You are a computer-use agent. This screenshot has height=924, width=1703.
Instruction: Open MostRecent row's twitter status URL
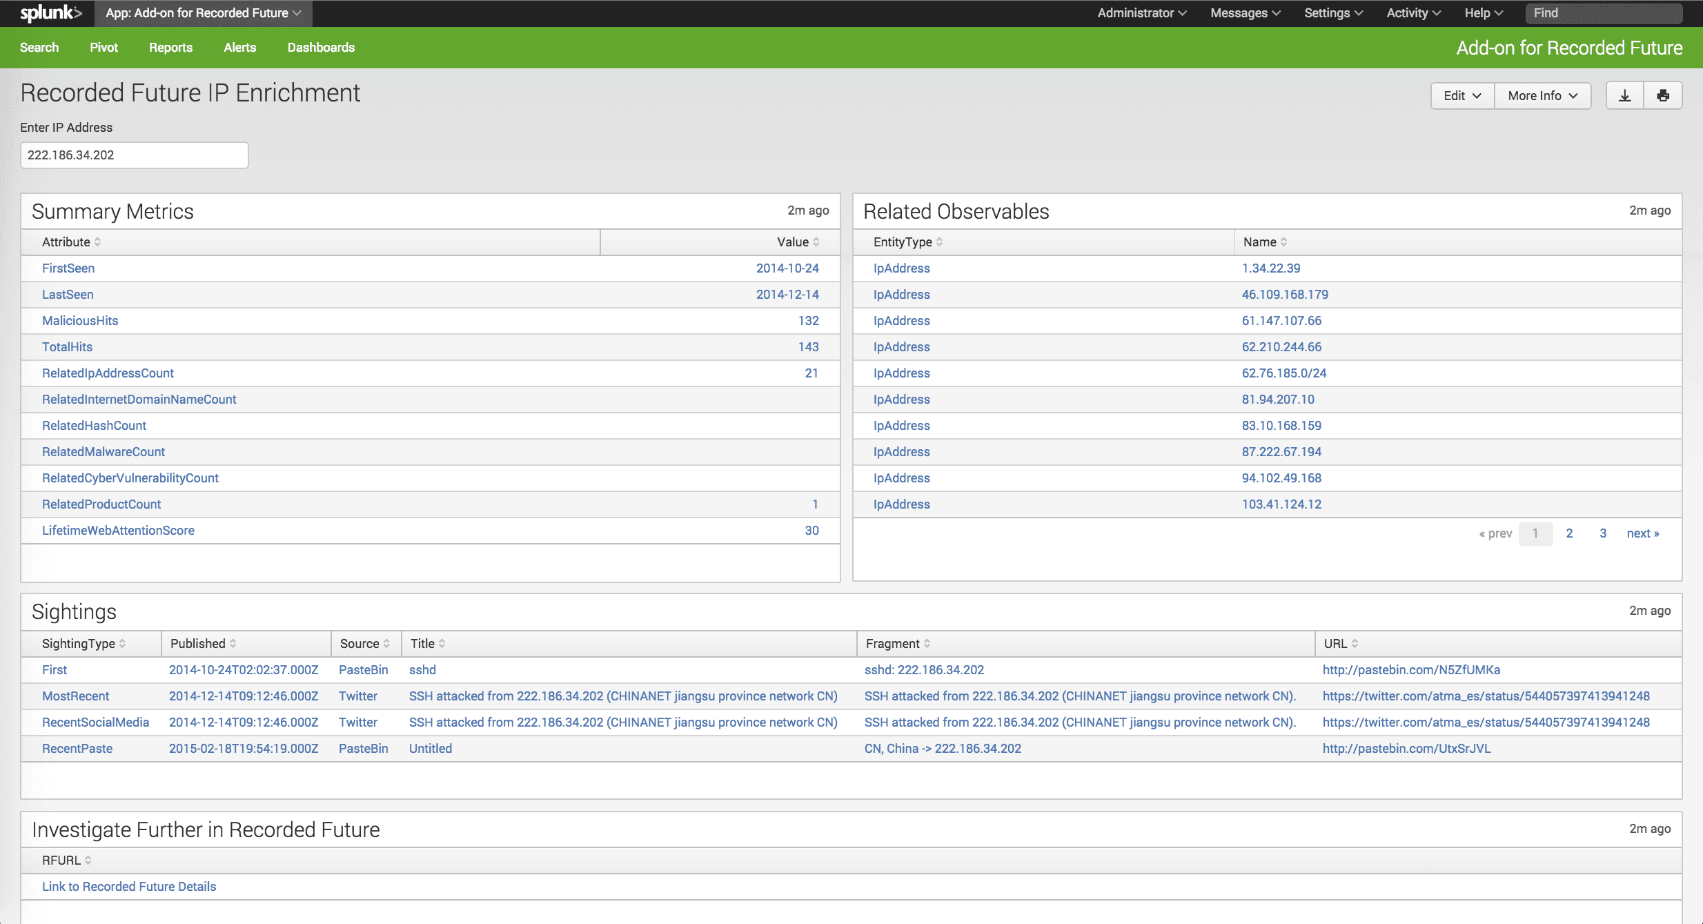[x=1486, y=696]
